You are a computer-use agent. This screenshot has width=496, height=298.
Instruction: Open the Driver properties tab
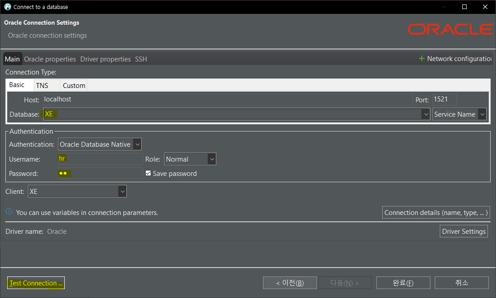(105, 59)
